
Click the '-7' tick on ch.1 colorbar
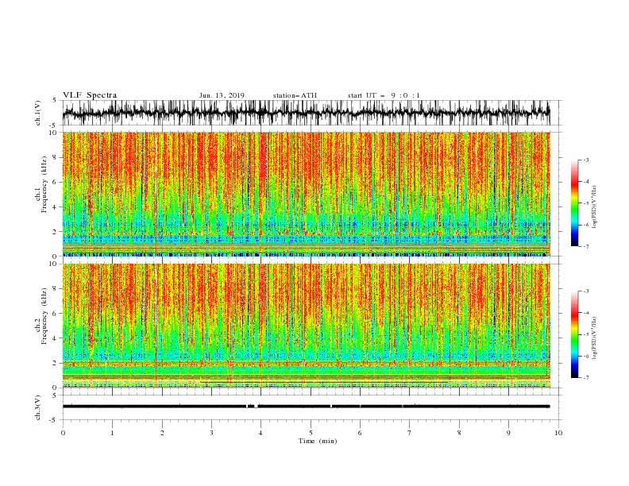click(x=586, y=246)
